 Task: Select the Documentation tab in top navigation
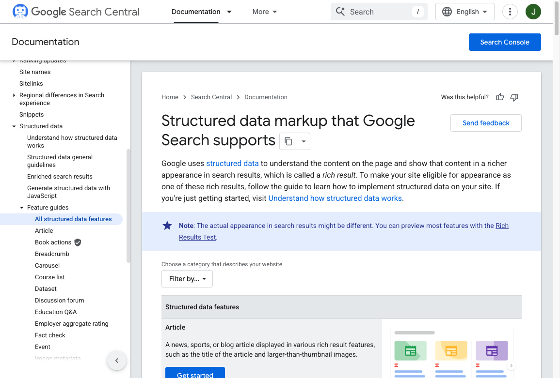pos(196,12)
